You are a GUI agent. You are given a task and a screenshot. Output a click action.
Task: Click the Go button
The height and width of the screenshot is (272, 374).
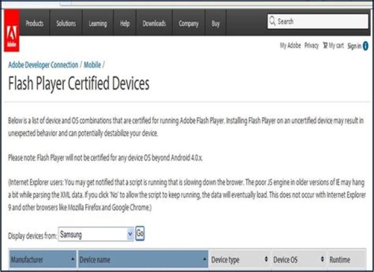(140, 234)
